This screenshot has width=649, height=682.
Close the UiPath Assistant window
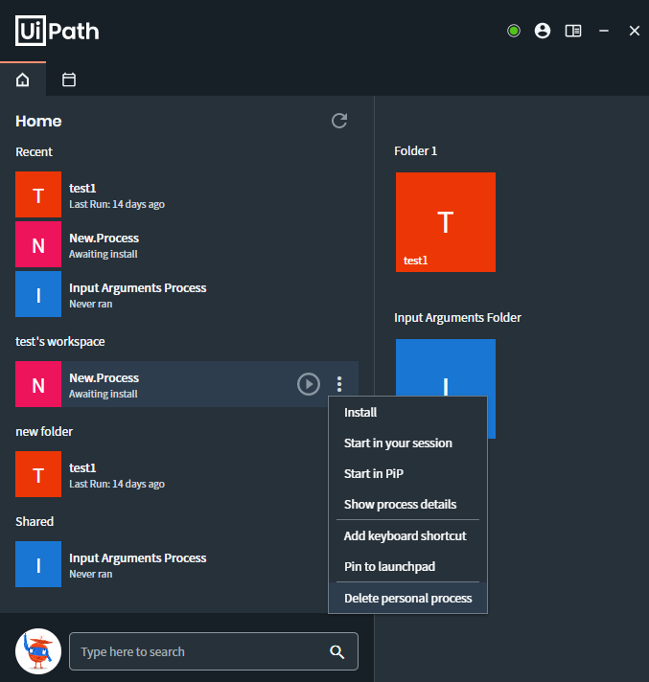pos(635,31)
